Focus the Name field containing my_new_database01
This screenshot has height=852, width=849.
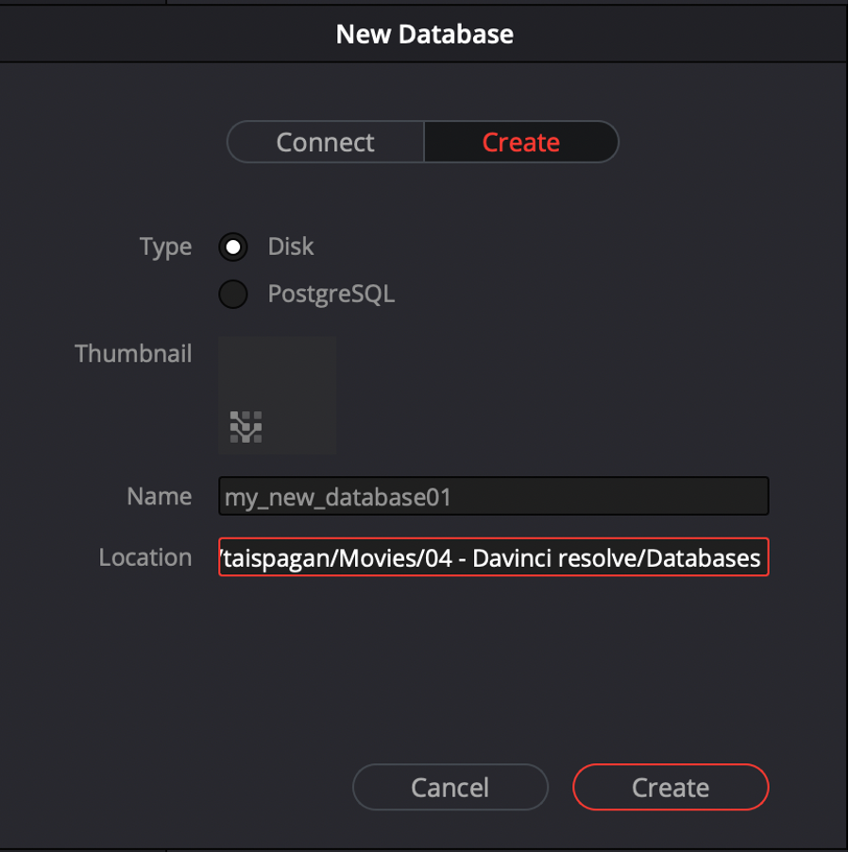[493, 496]
